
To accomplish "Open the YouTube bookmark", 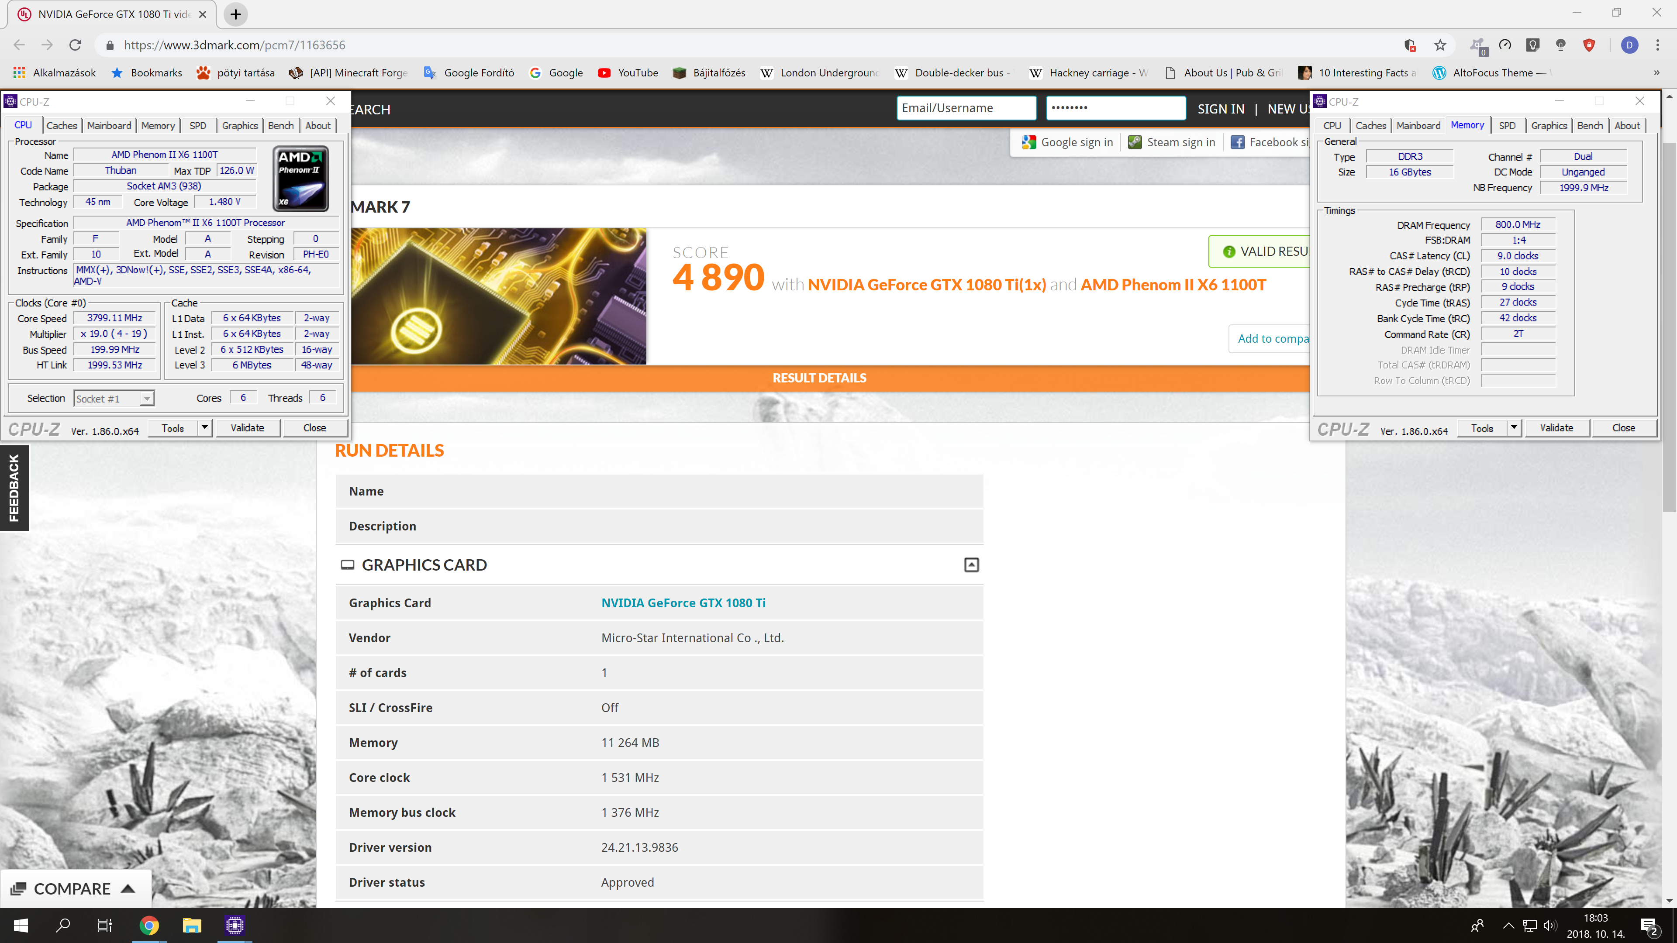I will click(x=628, y=73).
